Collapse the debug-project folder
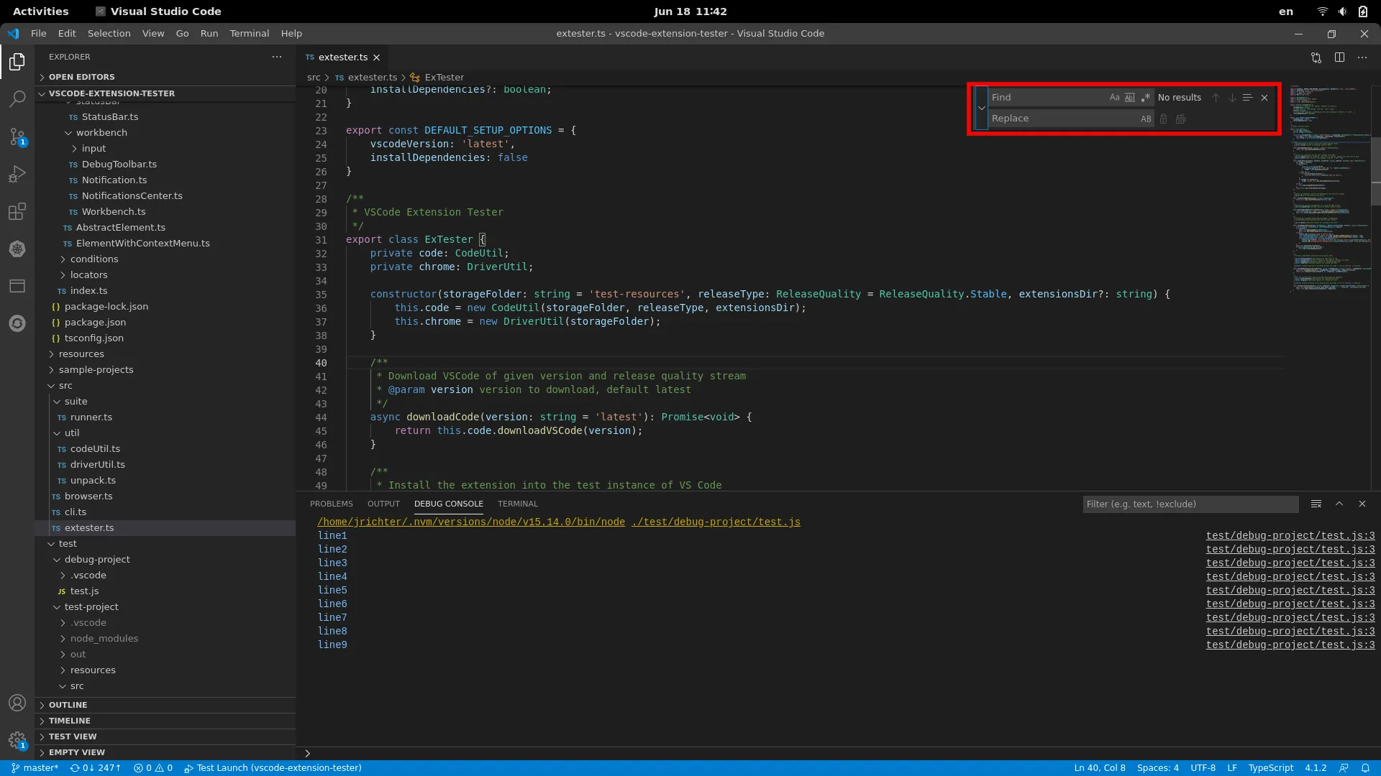1381x776 pixels. click(x=165, y=560)
